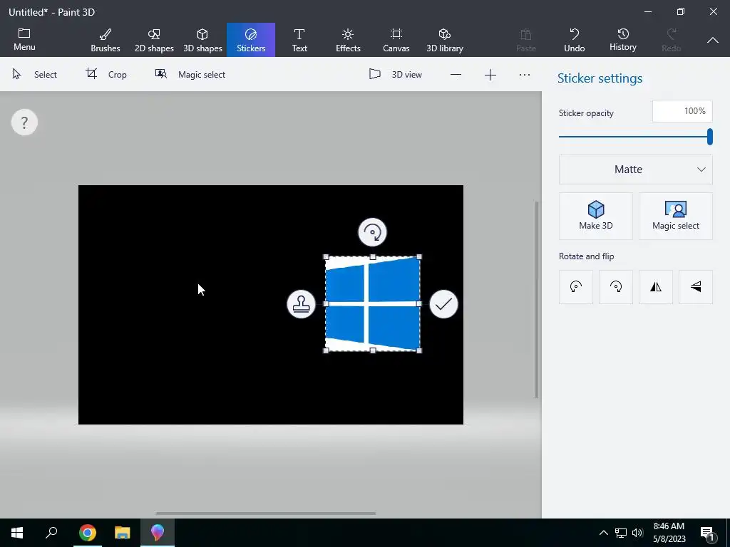Click Magic select in the toolbar
Screen dimensions: 730x547
[x=190, y=74]
